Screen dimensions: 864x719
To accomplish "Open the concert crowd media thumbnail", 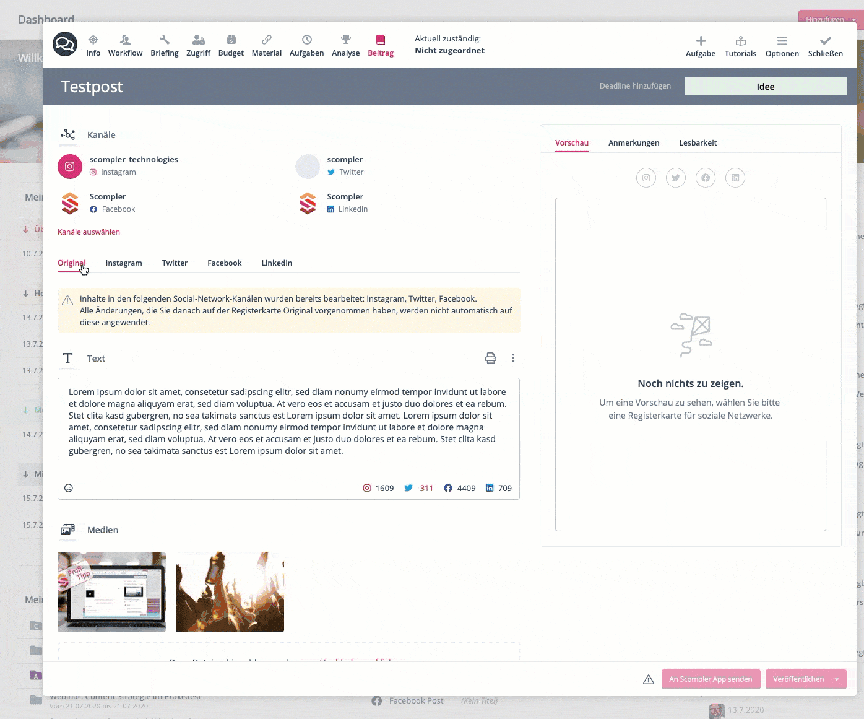I will (230, 591).
